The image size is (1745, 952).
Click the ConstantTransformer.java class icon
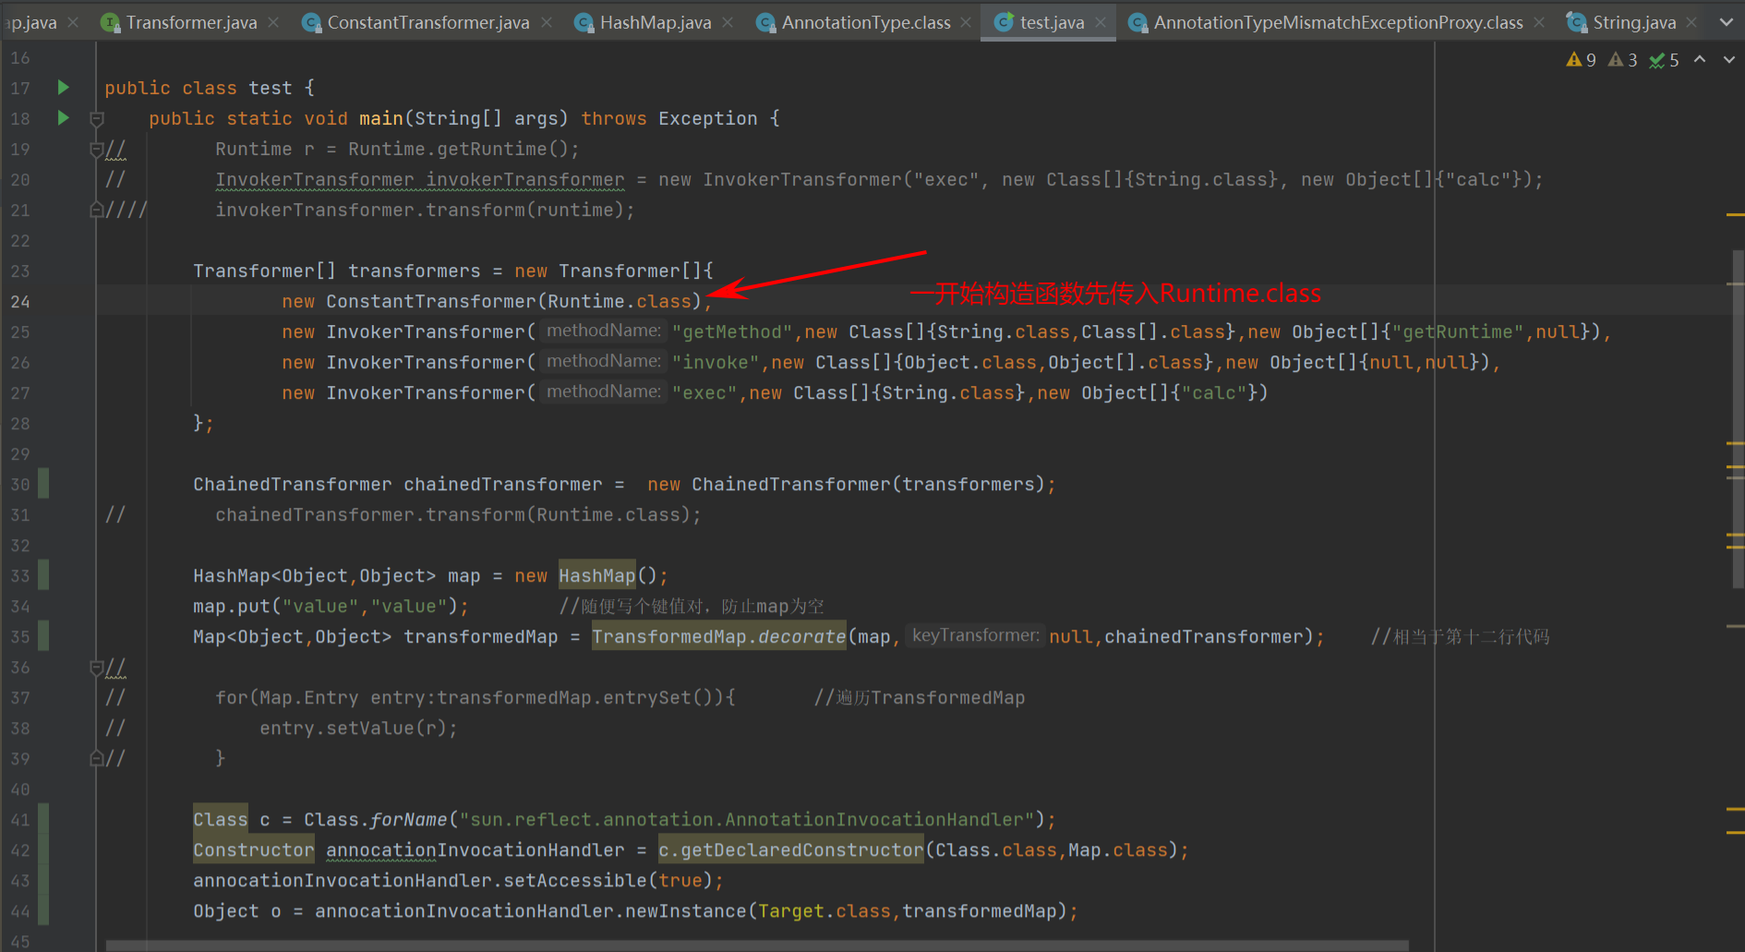point(312,22)
